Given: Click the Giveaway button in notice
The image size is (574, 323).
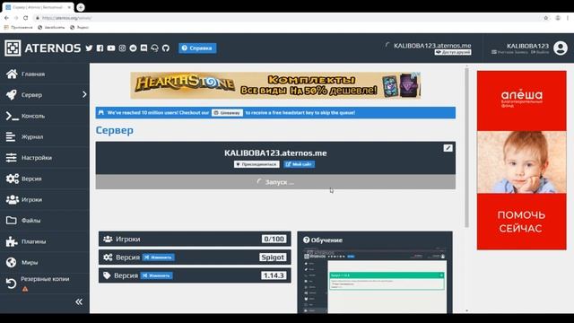Looking at the screenshot, I should [227, 113].
